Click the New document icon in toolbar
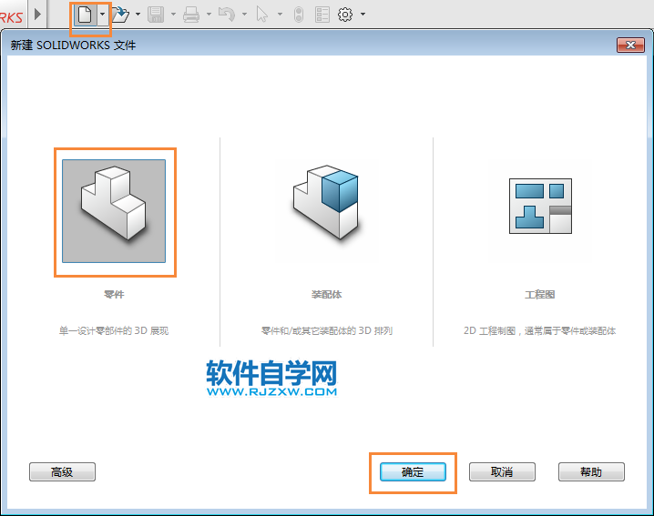The image size is (654, 516). [x=85, y=15]
